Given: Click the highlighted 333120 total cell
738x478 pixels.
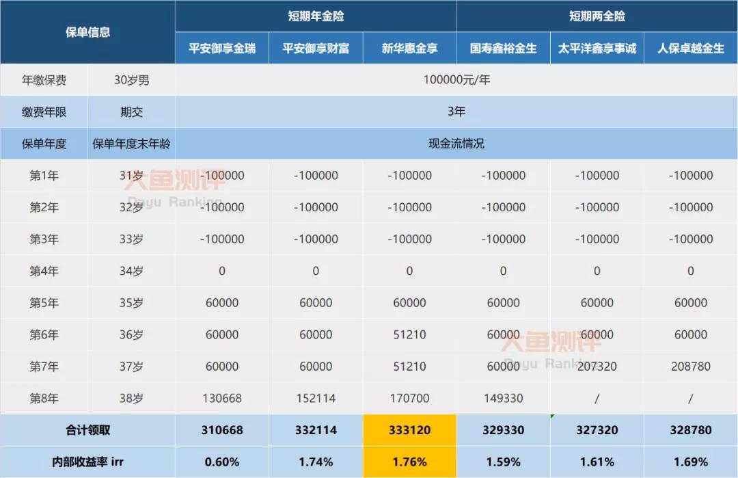Looking at the screenshot, I should [409, 430].
